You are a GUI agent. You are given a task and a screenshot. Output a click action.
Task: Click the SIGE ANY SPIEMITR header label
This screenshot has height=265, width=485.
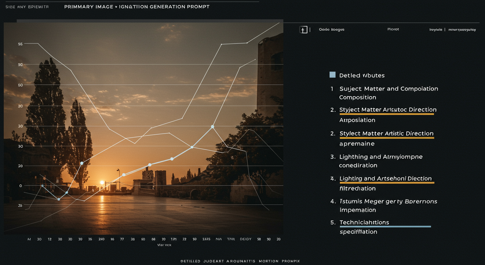(x=27, y=7)
